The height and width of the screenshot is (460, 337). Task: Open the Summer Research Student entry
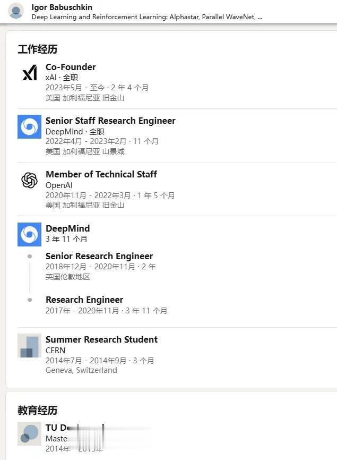(x=101, y=339)
